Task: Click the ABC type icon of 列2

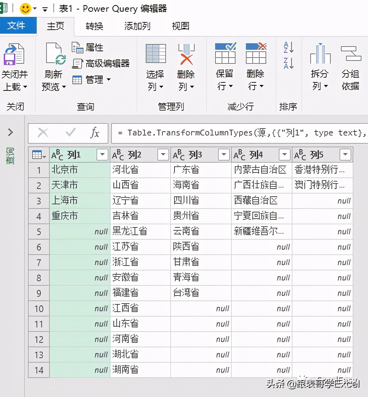Action: [x=118, y=155]
